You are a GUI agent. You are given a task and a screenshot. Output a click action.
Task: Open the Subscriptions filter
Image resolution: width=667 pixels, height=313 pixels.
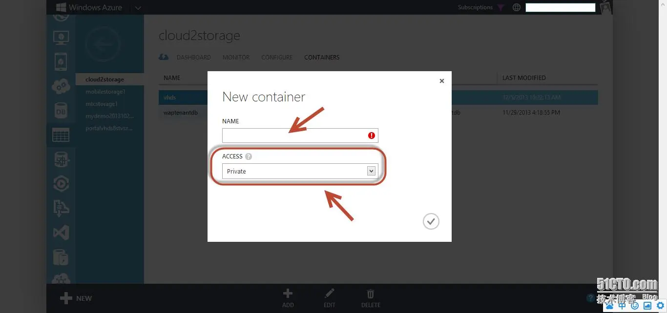coord(481,7)
